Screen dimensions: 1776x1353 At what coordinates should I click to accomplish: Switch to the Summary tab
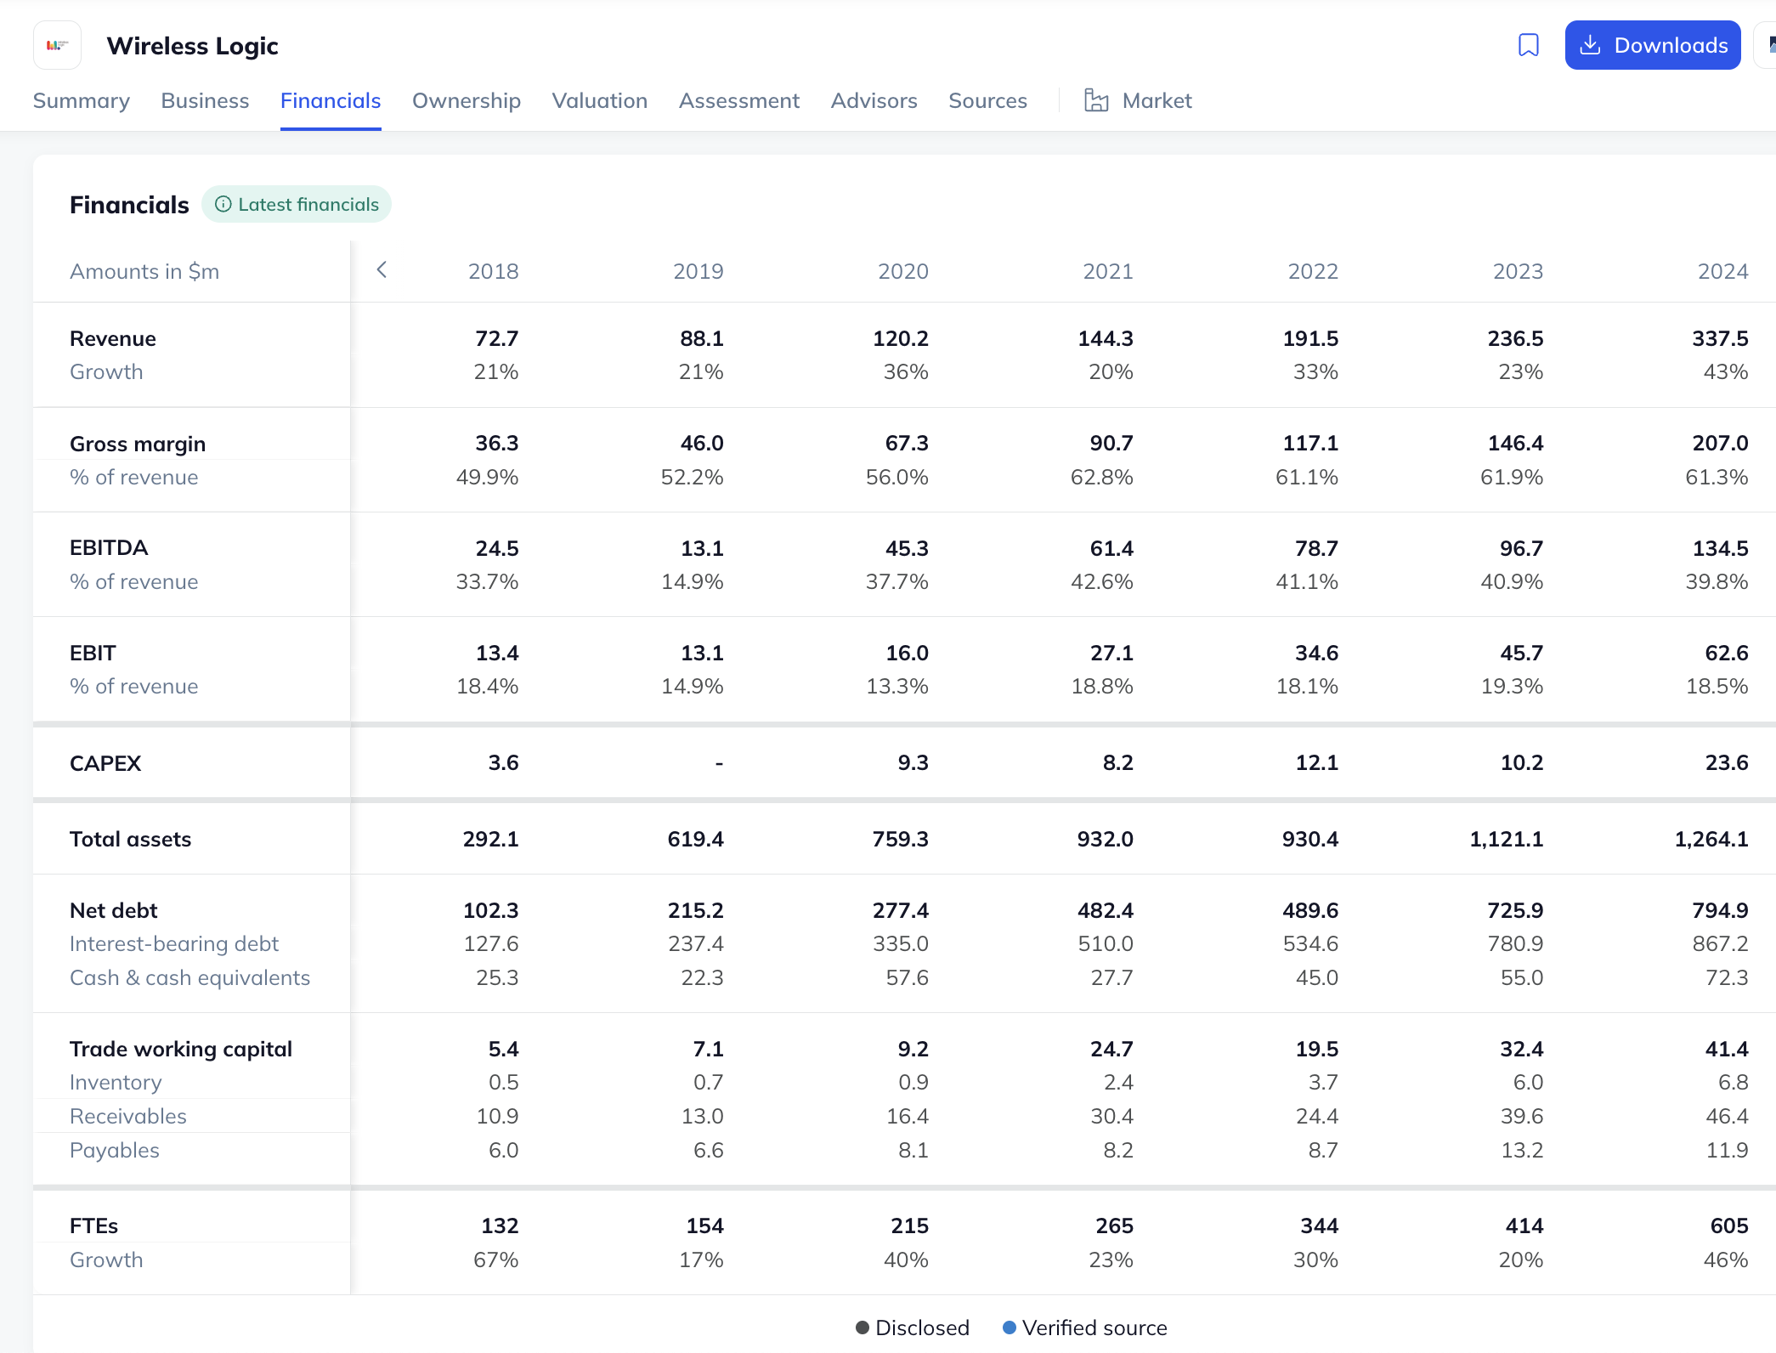82,101
